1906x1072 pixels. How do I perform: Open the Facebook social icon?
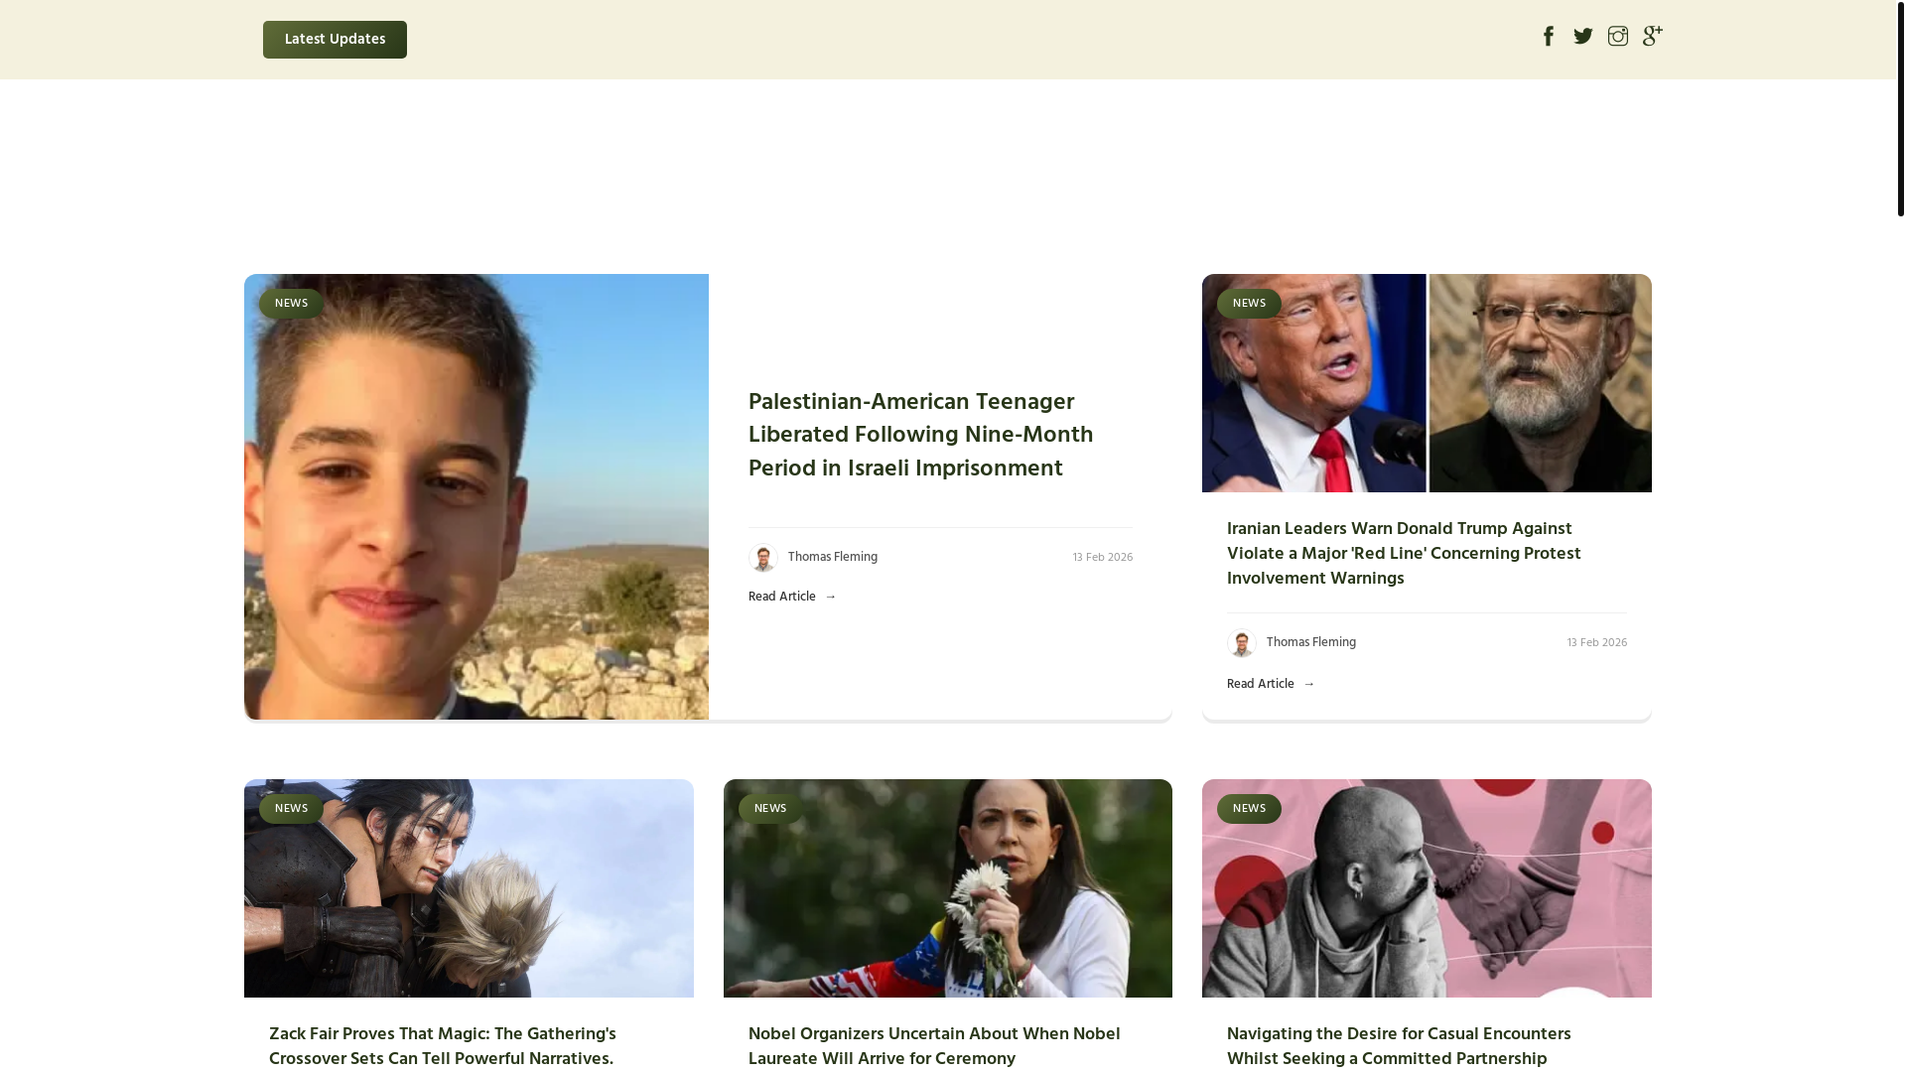pyautogui.click(x=1549, y=37)
